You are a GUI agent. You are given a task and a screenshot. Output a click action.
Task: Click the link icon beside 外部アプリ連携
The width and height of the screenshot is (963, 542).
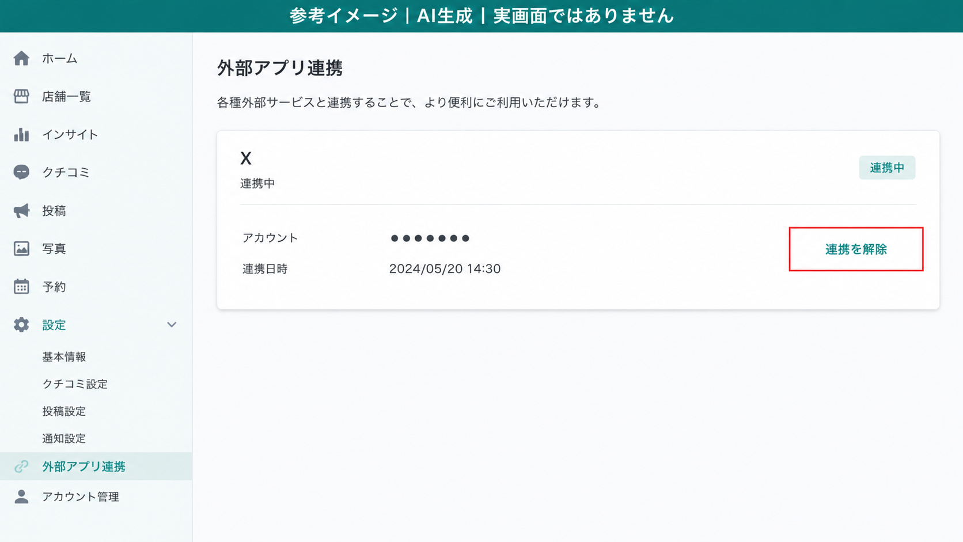tap(21, 467)
